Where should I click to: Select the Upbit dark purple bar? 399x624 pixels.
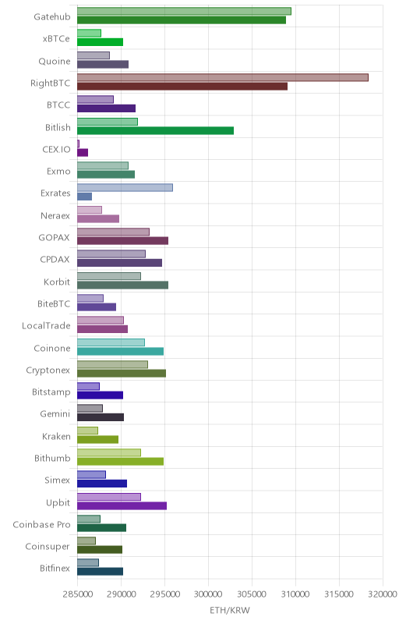(x=122, y=505)
